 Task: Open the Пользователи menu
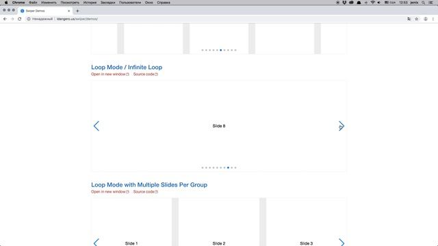[x=130, y=3]
